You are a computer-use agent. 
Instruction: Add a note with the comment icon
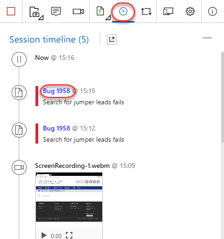click(56, 11)
